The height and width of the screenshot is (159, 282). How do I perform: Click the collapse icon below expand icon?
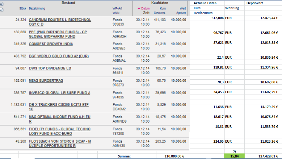2,10
